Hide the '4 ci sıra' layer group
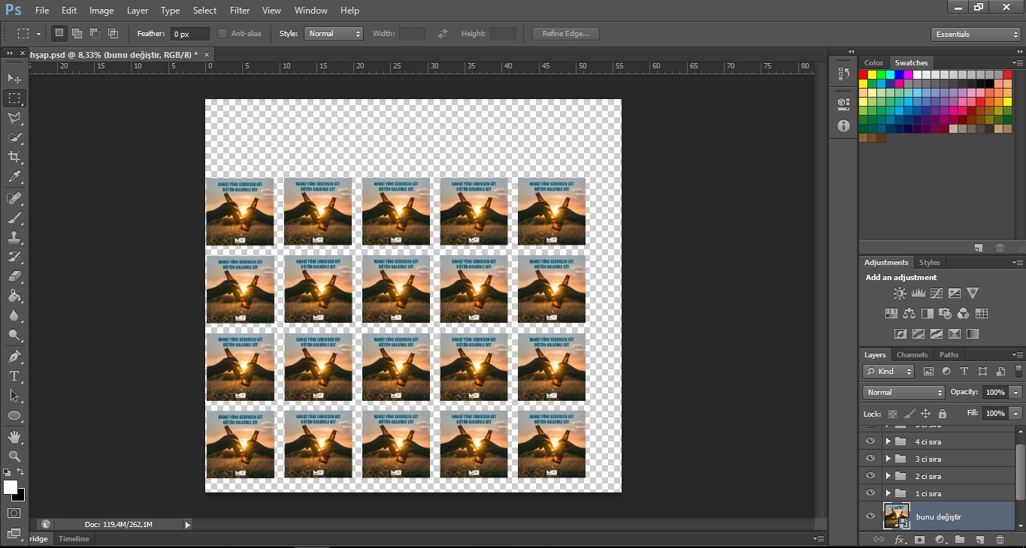This screenshot has height=548, width=1026. [870, 441]
